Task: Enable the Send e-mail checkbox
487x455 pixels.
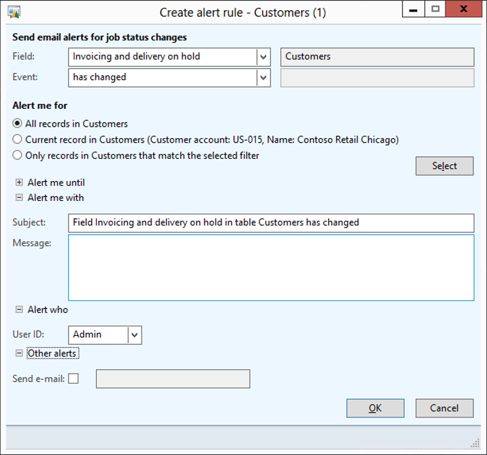Action: [74, 379]
